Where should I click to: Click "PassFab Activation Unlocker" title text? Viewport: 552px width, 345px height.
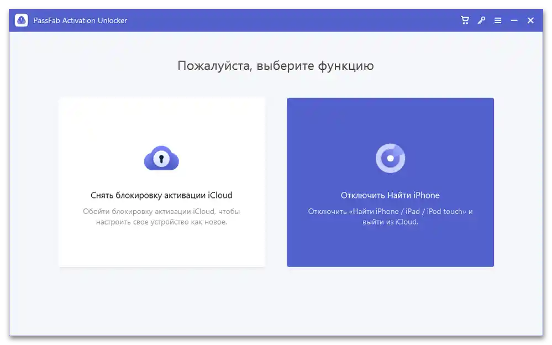[x=80, y=20]
